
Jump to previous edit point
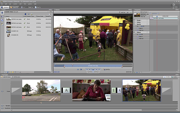pyautogui.click(x=87, y=69)
